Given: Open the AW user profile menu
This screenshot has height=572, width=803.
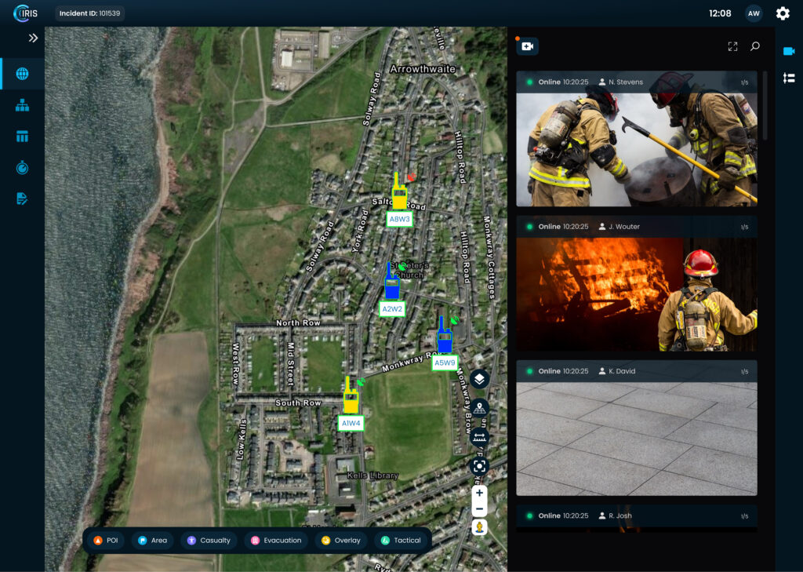Looking at the screenshot, I should pos(754,13).
